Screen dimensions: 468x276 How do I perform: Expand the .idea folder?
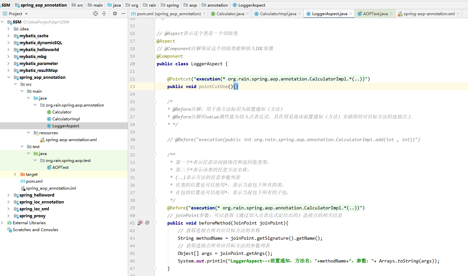click(9, 29)
